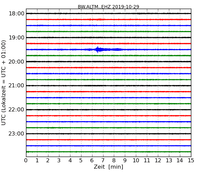Image resolution: width=217 pixels, height=174 pixels.
Task: Click the x-axis tick label 13
Action: (x=169, y=160)
